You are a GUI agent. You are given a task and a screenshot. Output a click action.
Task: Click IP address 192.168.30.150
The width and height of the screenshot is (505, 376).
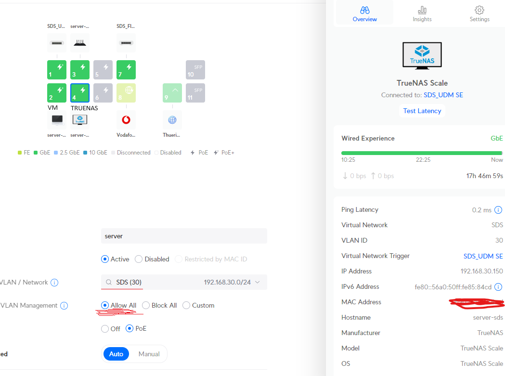coord(481,271)
